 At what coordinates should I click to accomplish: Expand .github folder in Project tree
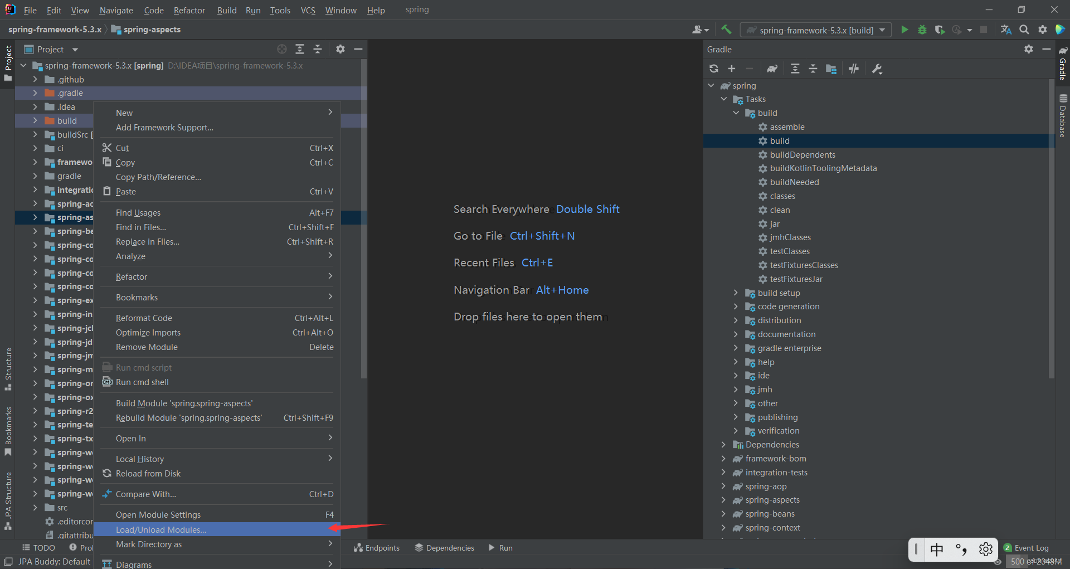(x=35, y=79)
